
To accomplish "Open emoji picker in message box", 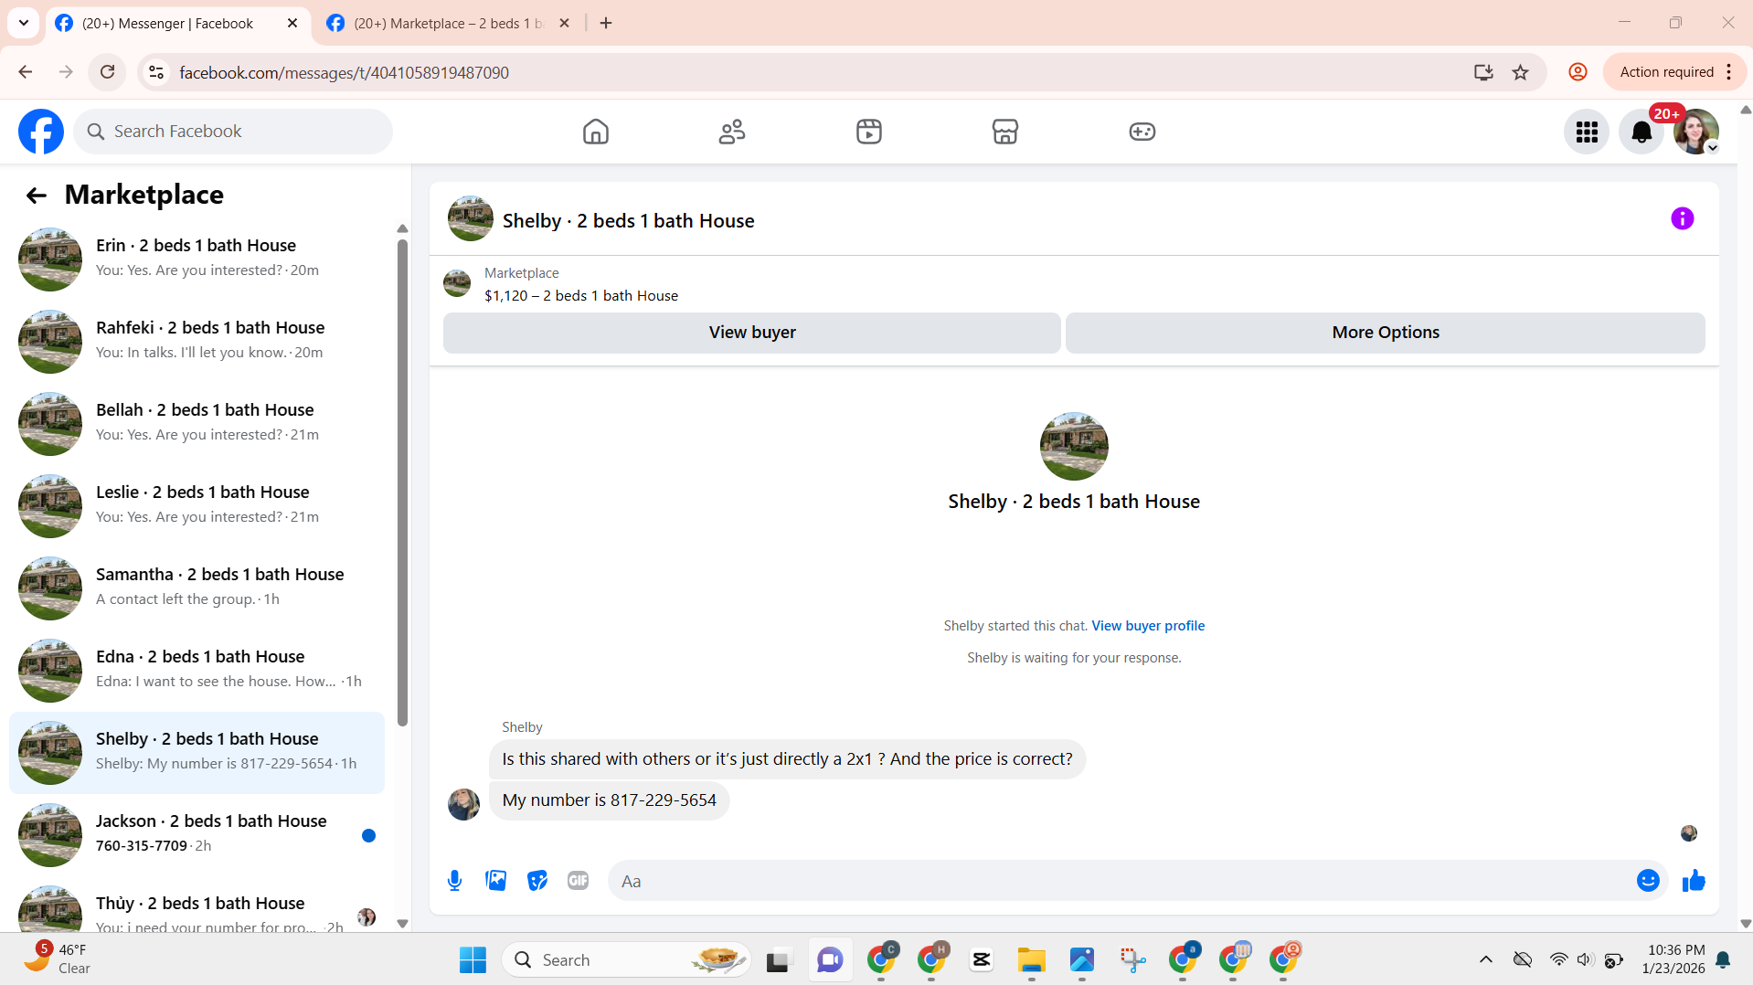I will pyautogui.click(x=1648, y=881).
